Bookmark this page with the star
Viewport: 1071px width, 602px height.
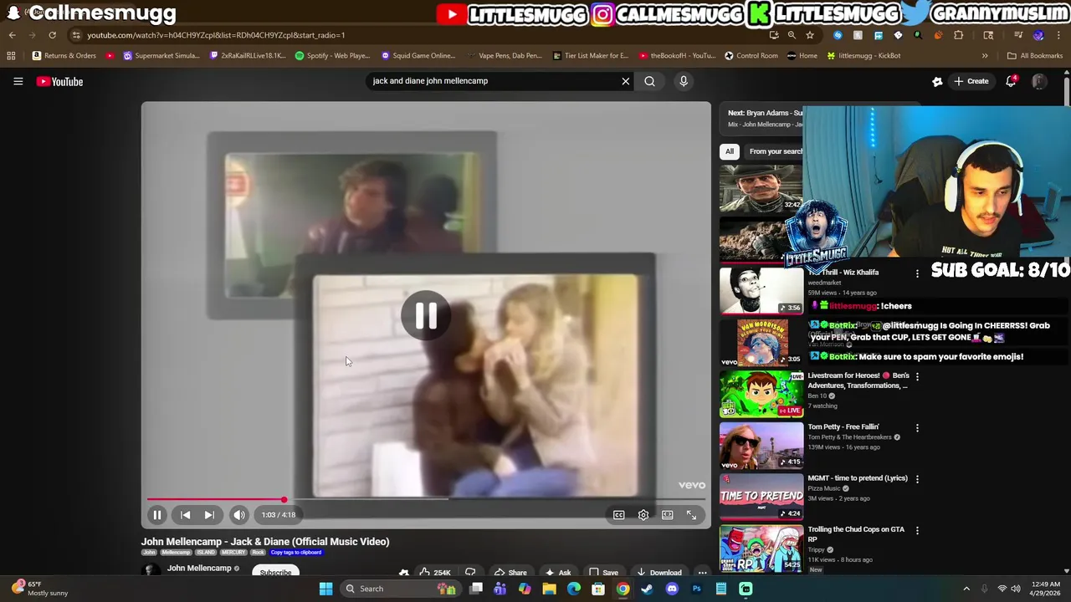coord(809,35)
